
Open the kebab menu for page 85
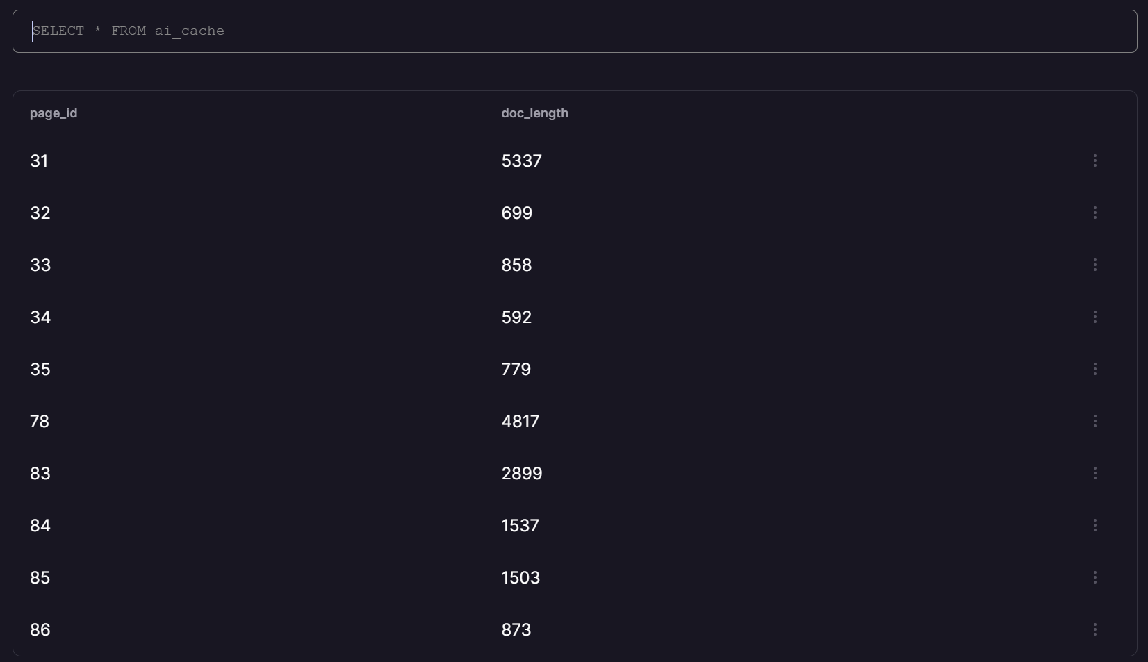coord(1094,577)
